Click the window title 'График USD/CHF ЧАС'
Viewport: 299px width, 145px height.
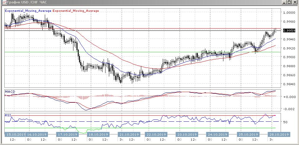(25, 2)
